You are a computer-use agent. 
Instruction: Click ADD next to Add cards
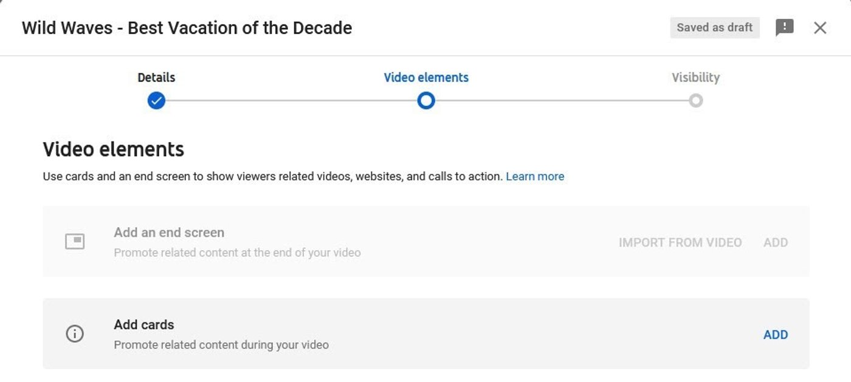coord(776,334)
